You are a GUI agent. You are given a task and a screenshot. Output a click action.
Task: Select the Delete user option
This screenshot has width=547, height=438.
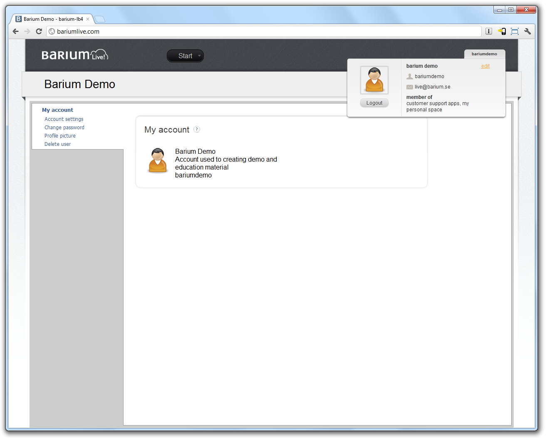(x=57, y=144)
